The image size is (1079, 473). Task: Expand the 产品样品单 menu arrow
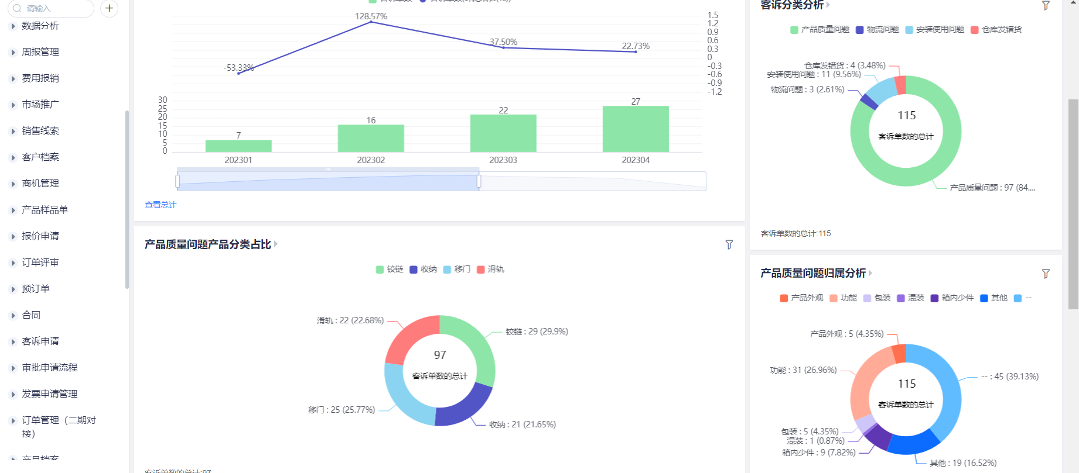point(13,210)
